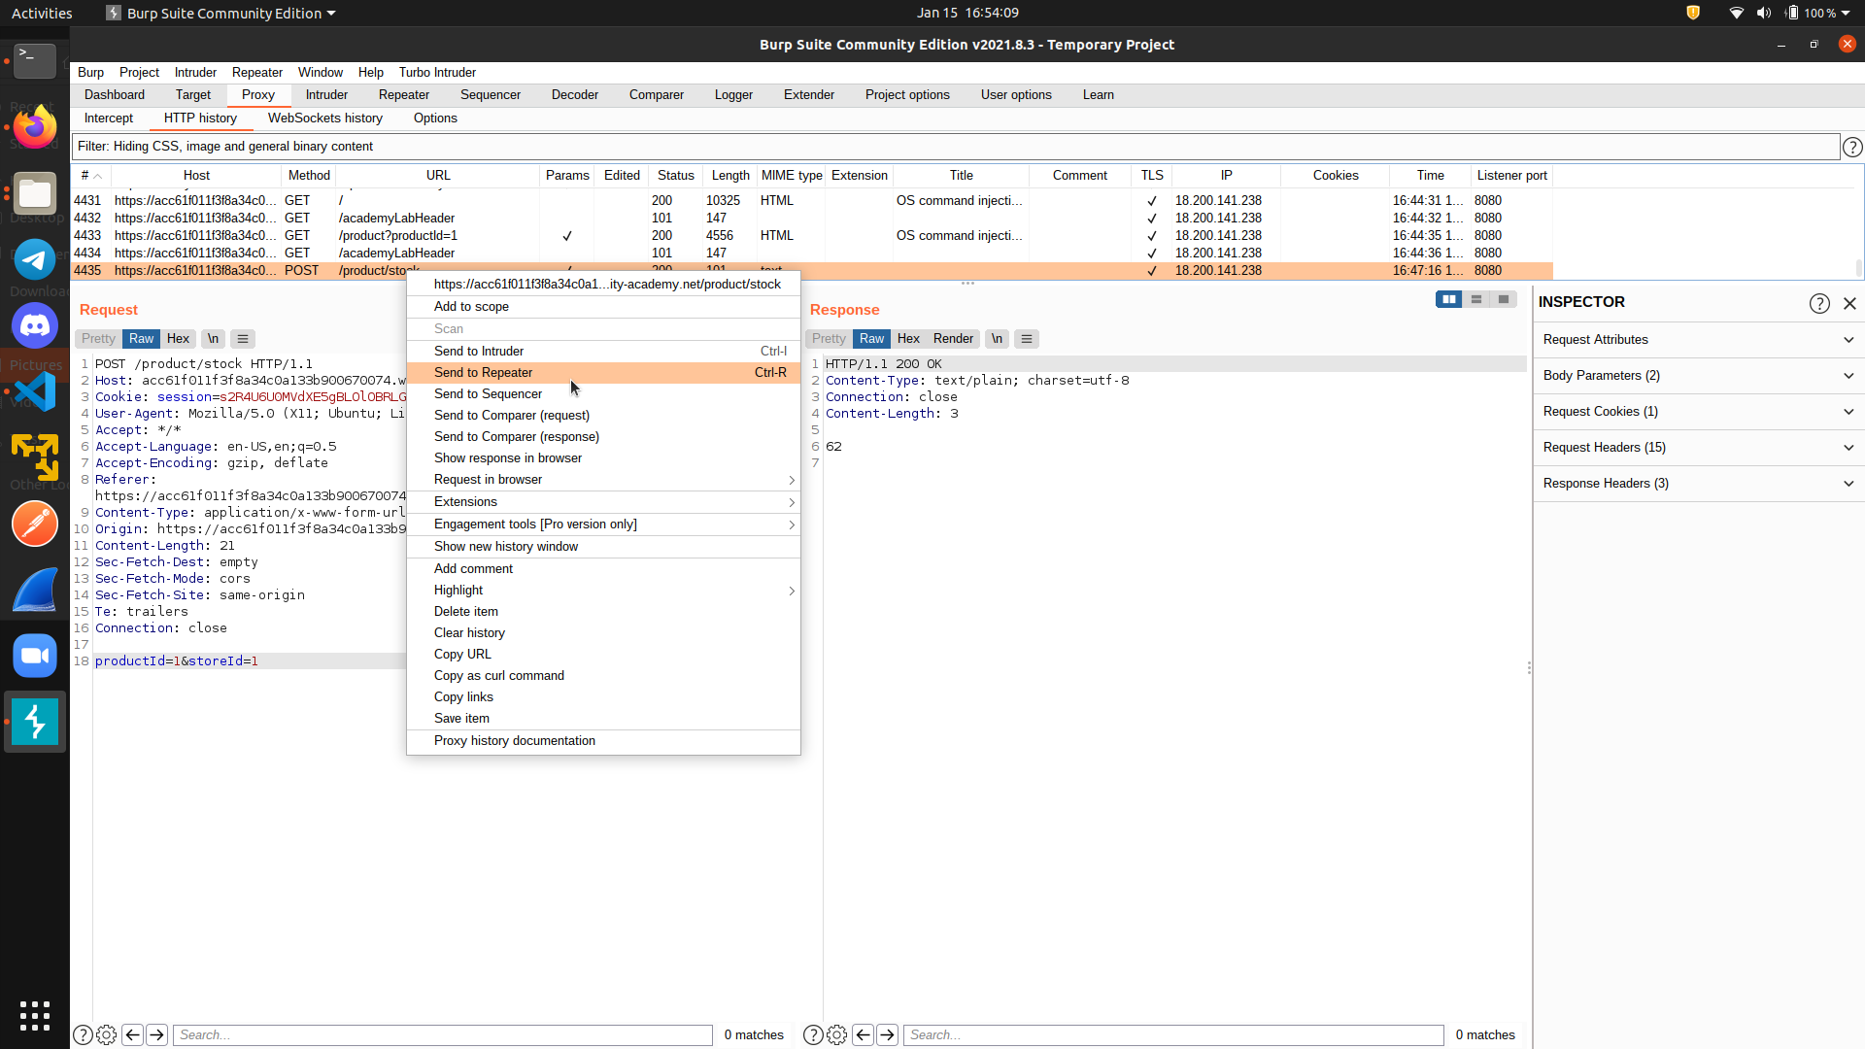This screenshot has width=1865, height=1049.
Task: Open Zoom from the dock
Action: pos(35,656)
